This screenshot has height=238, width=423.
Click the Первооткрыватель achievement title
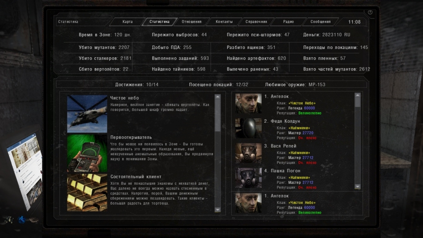tap(131, 138)
